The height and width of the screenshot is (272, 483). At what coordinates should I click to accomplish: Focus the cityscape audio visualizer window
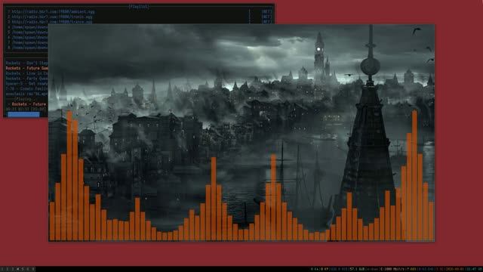click(241, 133)
